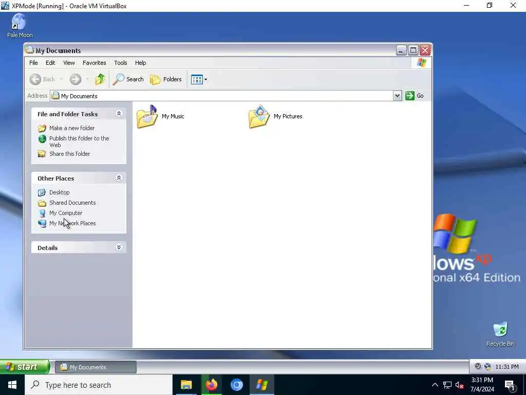Open the Tools menu
The image size is (526, 395).
point(120,63)
